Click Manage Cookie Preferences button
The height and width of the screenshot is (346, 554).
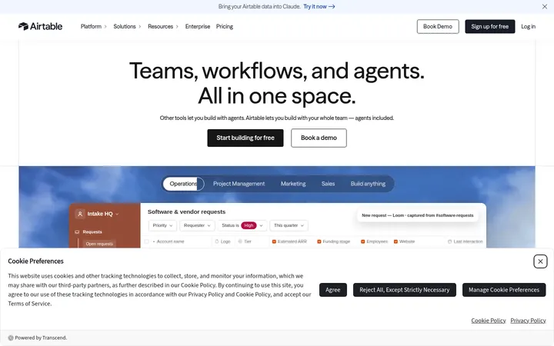pyautogui.click(x=504, y=290)
